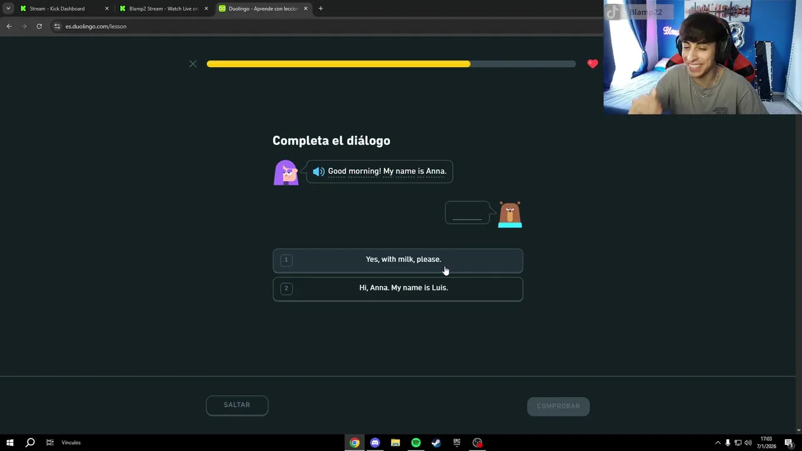The height and width of the screenshot is (451, 802).
Task: Click the microphone tray icon
Action: tap(727, 443)
